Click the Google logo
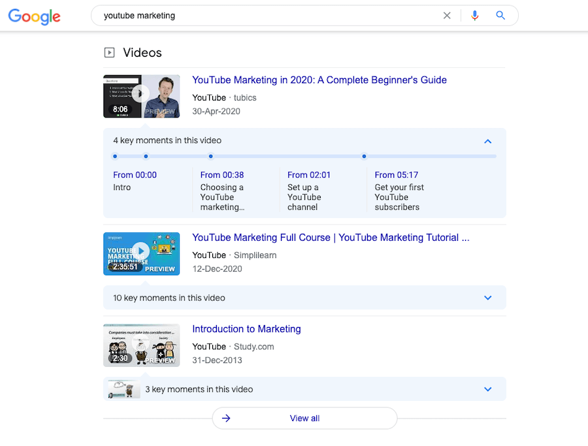This screenshot has width=588, height=446. click(x=34, y=16)
